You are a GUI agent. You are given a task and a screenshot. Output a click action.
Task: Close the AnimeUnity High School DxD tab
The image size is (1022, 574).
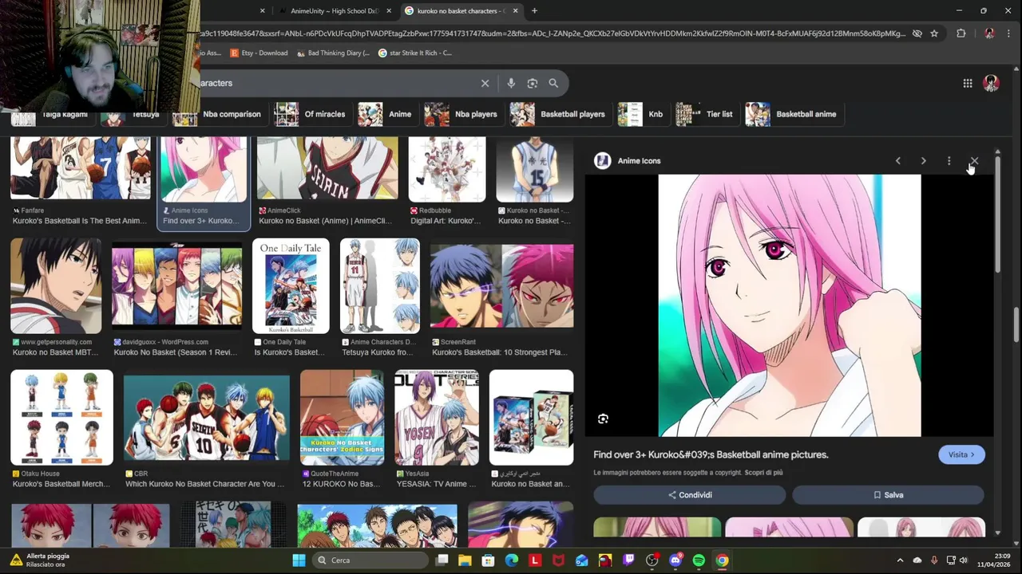(389, 11)
